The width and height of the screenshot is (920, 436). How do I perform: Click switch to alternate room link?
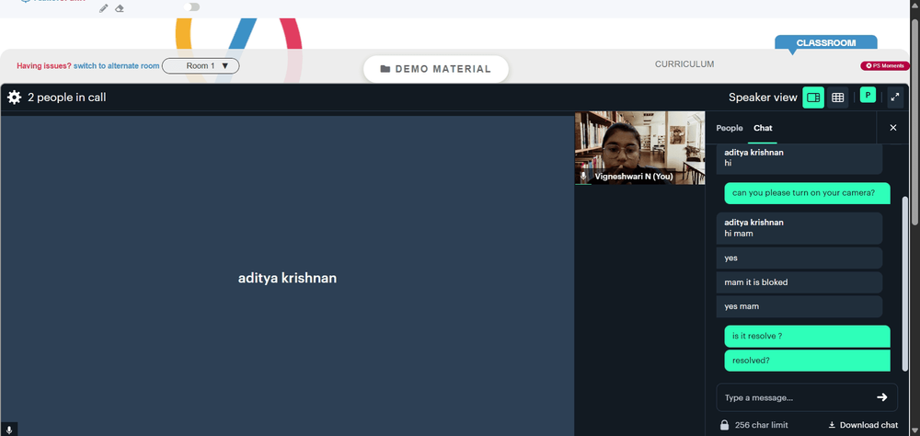tap(116, 65)
